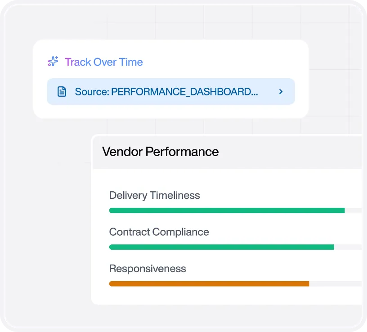Click the unfilled end of Responsiveness bar

[336, 284]
